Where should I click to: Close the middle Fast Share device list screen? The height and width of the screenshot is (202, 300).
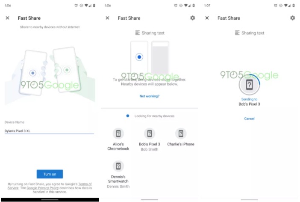coord(107,18)
